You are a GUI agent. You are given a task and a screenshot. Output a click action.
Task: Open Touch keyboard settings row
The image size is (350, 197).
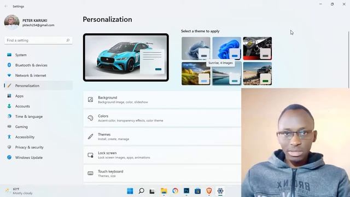point(162,173)
